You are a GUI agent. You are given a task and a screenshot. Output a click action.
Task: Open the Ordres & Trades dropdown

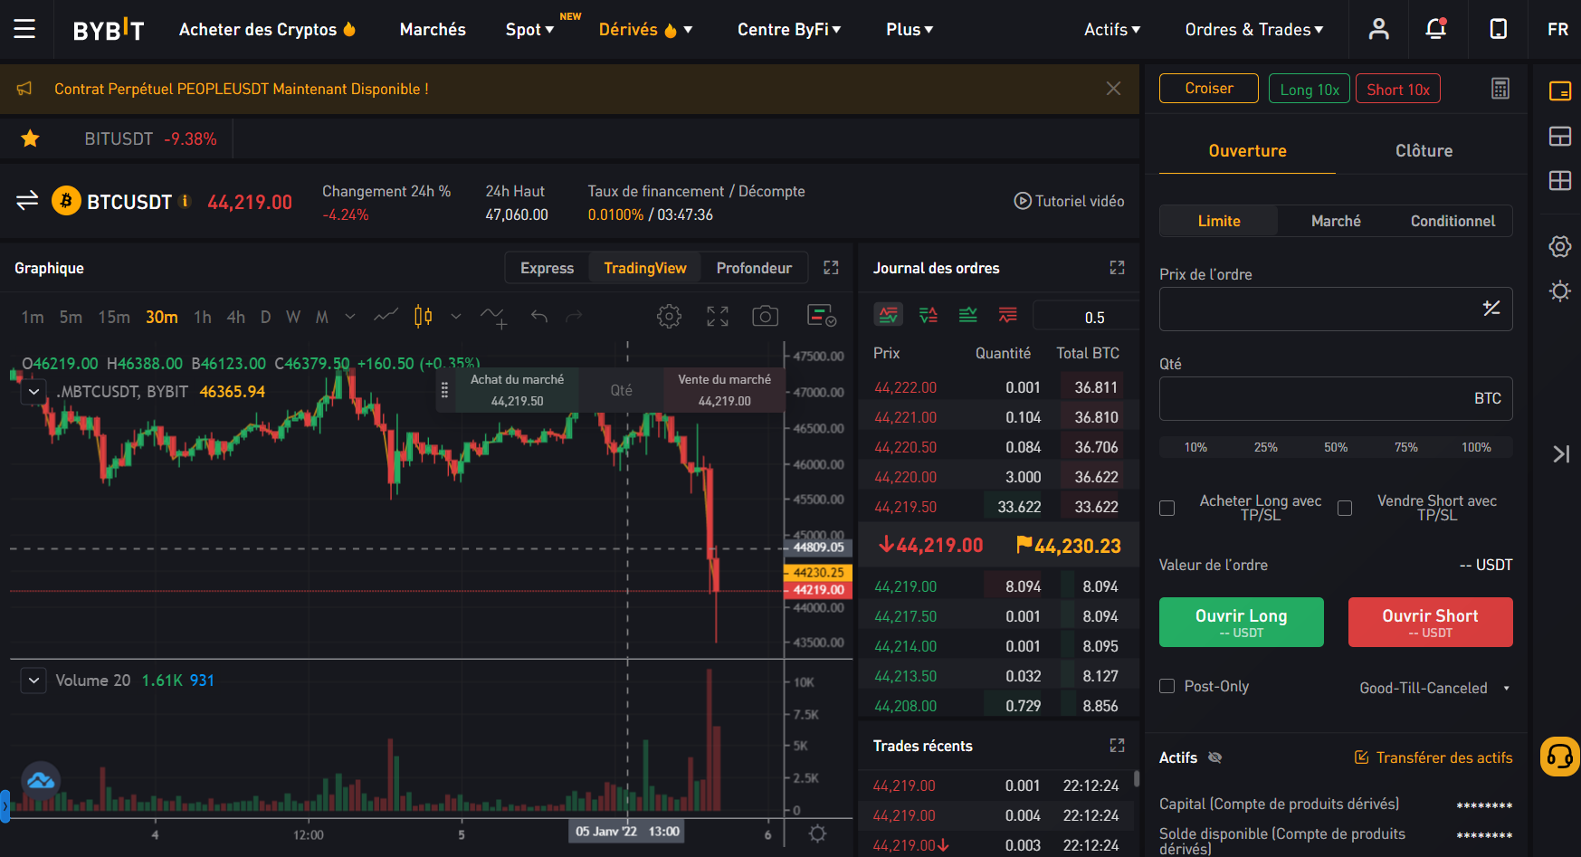1254,29
